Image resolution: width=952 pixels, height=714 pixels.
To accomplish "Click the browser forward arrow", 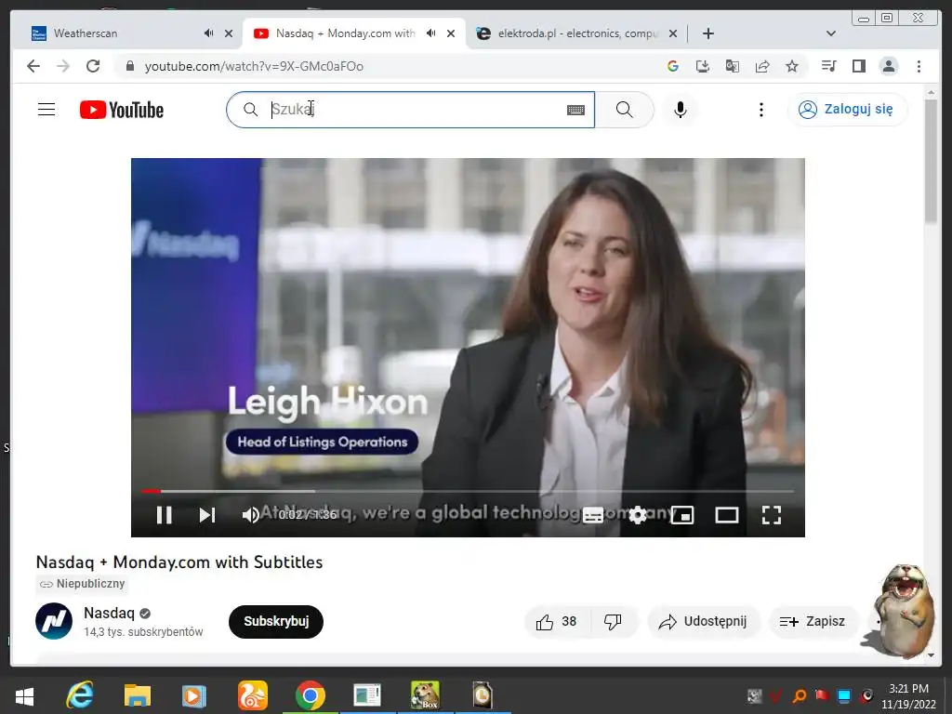I will click(63, 66).
